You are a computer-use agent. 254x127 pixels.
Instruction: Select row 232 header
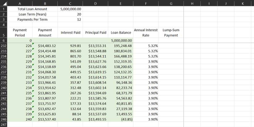4,46
